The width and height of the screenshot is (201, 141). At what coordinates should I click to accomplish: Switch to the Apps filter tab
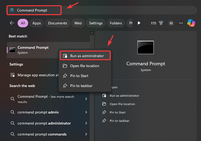[x=37, y=23]
